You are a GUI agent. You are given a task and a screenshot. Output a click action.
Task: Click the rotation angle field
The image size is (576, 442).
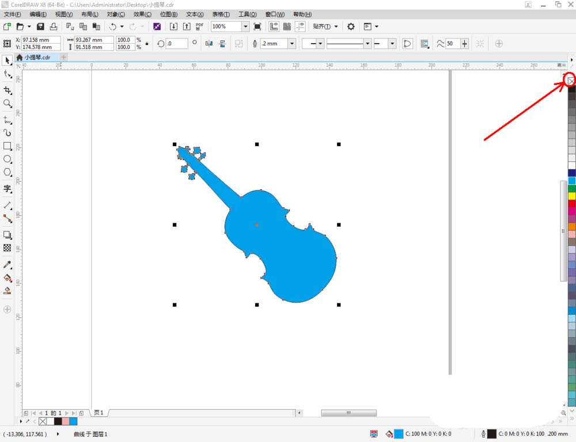pyautogui.click(x=177, y=44)
